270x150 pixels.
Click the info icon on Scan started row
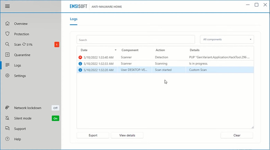(80, 70)
